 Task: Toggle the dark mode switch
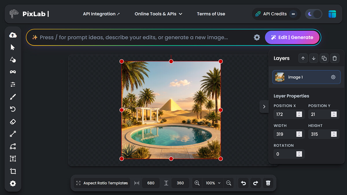pos(313,14)
